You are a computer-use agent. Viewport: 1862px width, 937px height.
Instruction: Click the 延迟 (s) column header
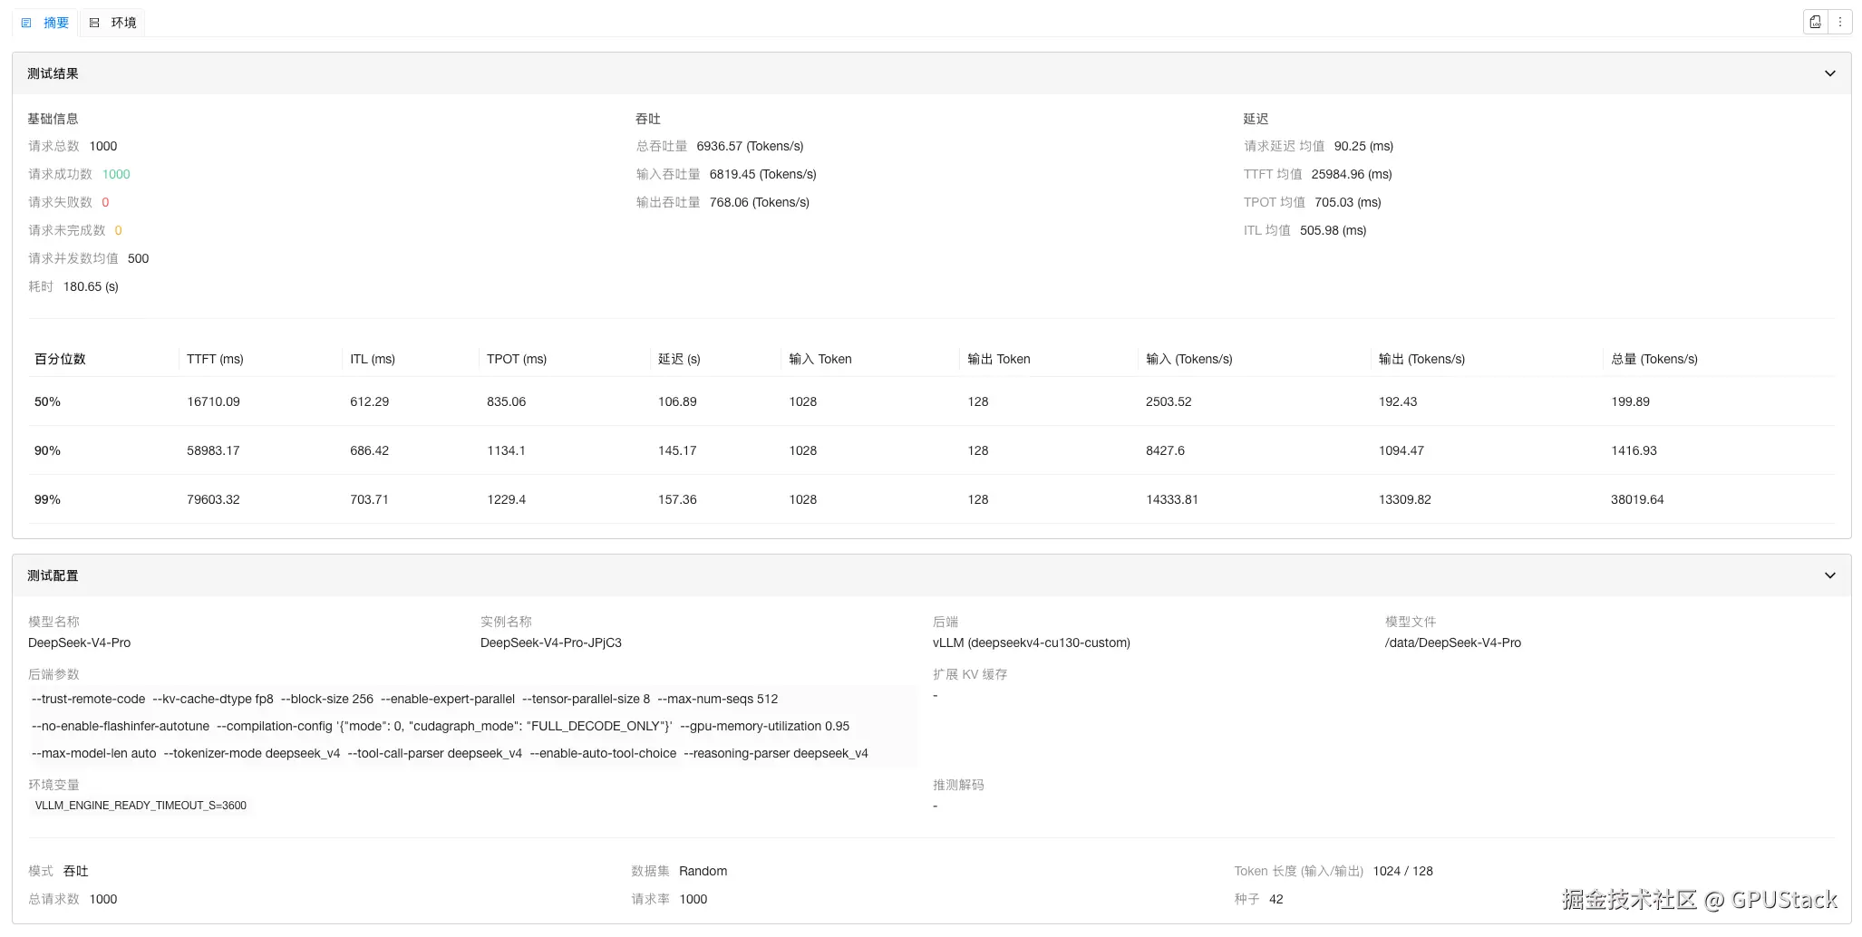click(679, 359)
